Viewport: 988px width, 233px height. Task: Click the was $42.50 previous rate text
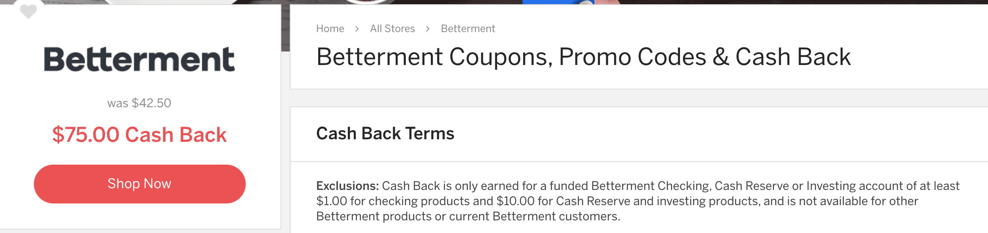click(x=139, y=103)
